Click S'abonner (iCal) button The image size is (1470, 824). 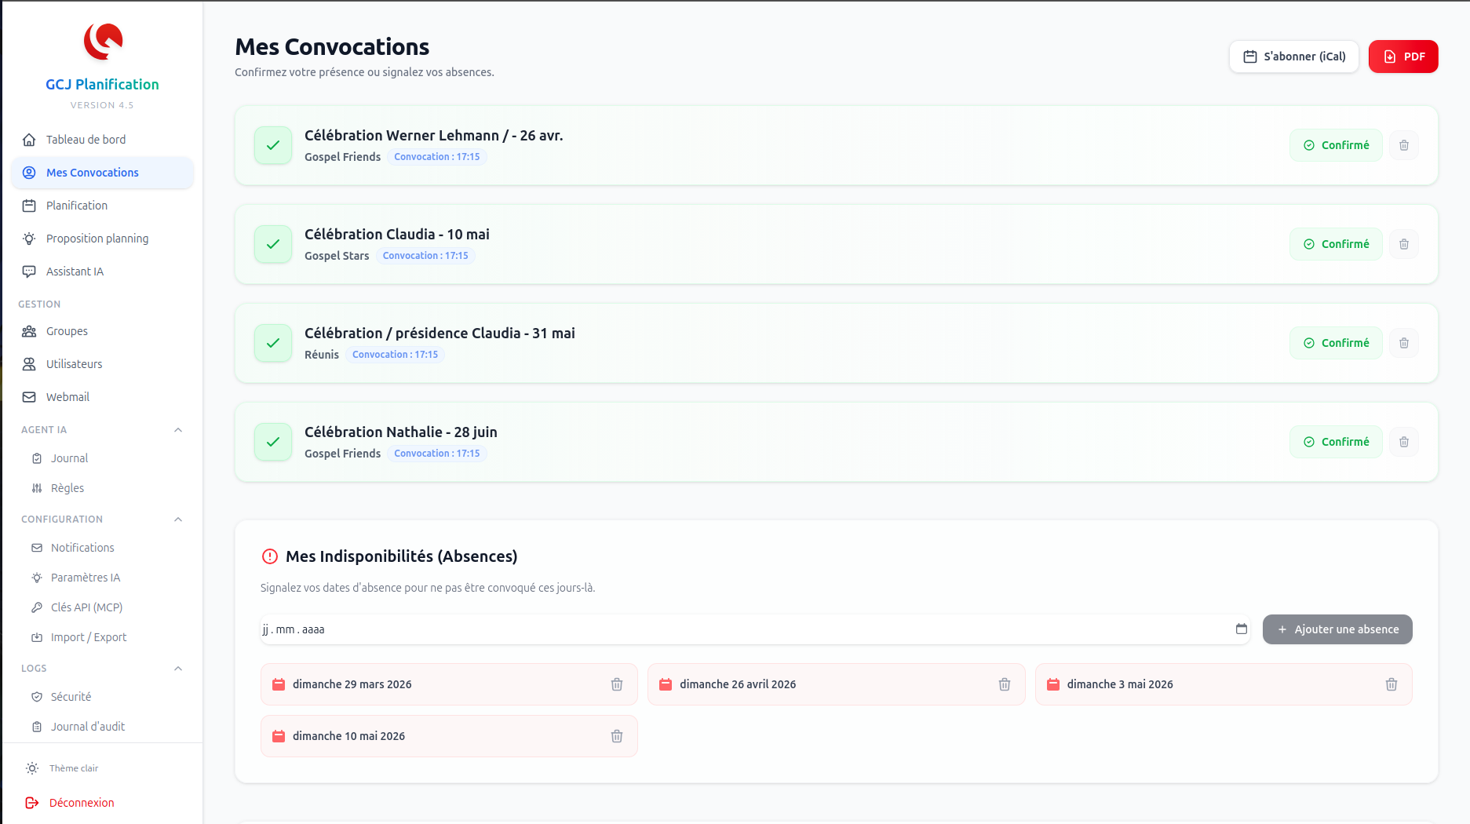pyautogui.click(x=1293, y=57)
